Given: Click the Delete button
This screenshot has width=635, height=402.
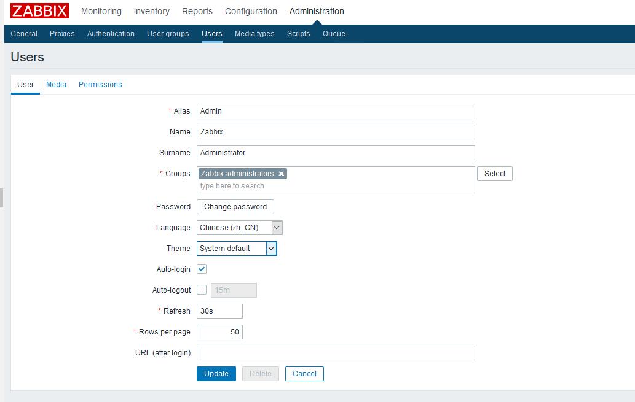Looking at the screenshot, I should pos(261,374).
